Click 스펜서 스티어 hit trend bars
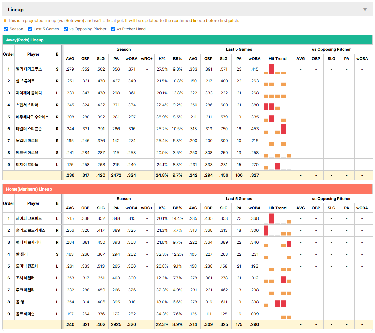Viewport: 375px width, 333px height. [x=277, y=105]
